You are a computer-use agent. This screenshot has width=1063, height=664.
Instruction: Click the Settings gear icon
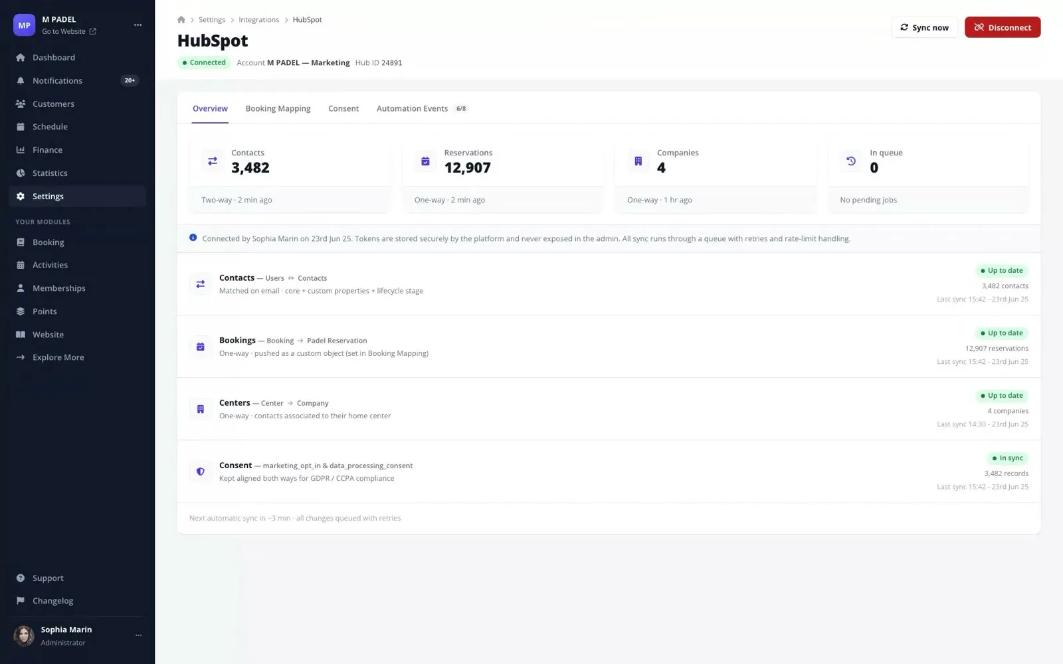[21, 197]
